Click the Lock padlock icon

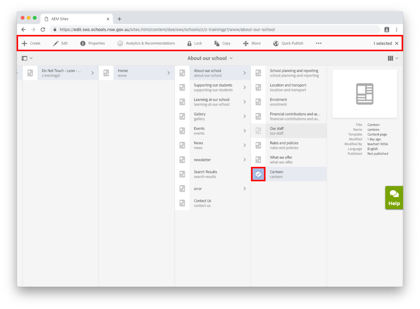click(x=189, y=43)
